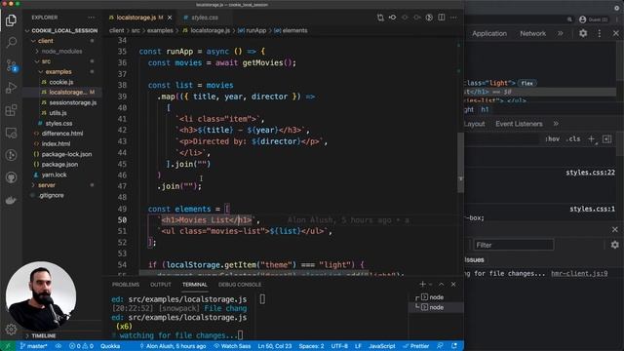Open Event Listeners tab in DevTools

[519, 124]
